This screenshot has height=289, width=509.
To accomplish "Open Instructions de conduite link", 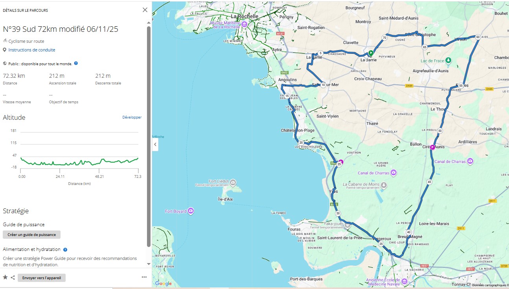I will click(x=32, y=50).
